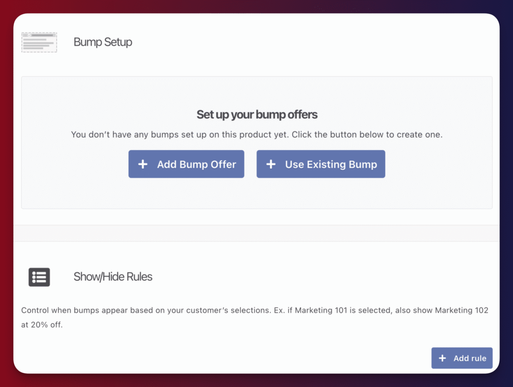Image resolution: width=513 pixels, height=387 pixels.
Task: Click the Show/Hide Rules list icon
Action: pyautogui.click(x=39, y=277)
